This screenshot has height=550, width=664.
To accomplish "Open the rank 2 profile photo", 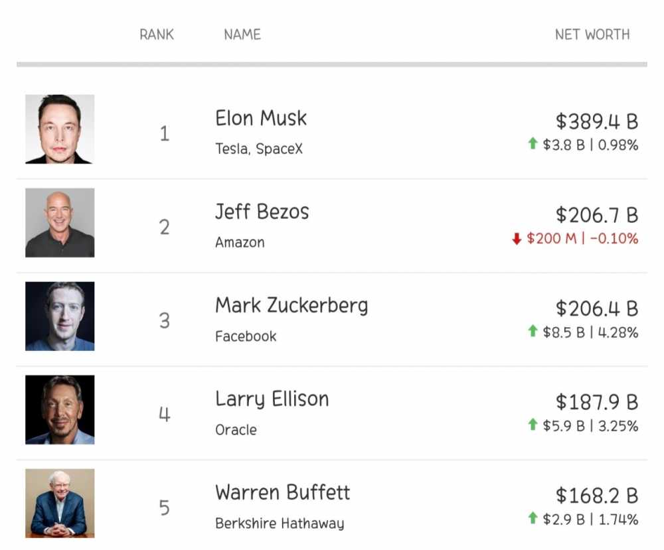I will click(60, 222).
